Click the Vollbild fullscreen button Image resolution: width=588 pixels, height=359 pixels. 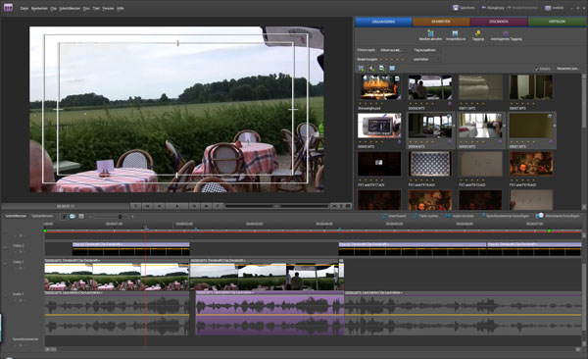[555, 8]
